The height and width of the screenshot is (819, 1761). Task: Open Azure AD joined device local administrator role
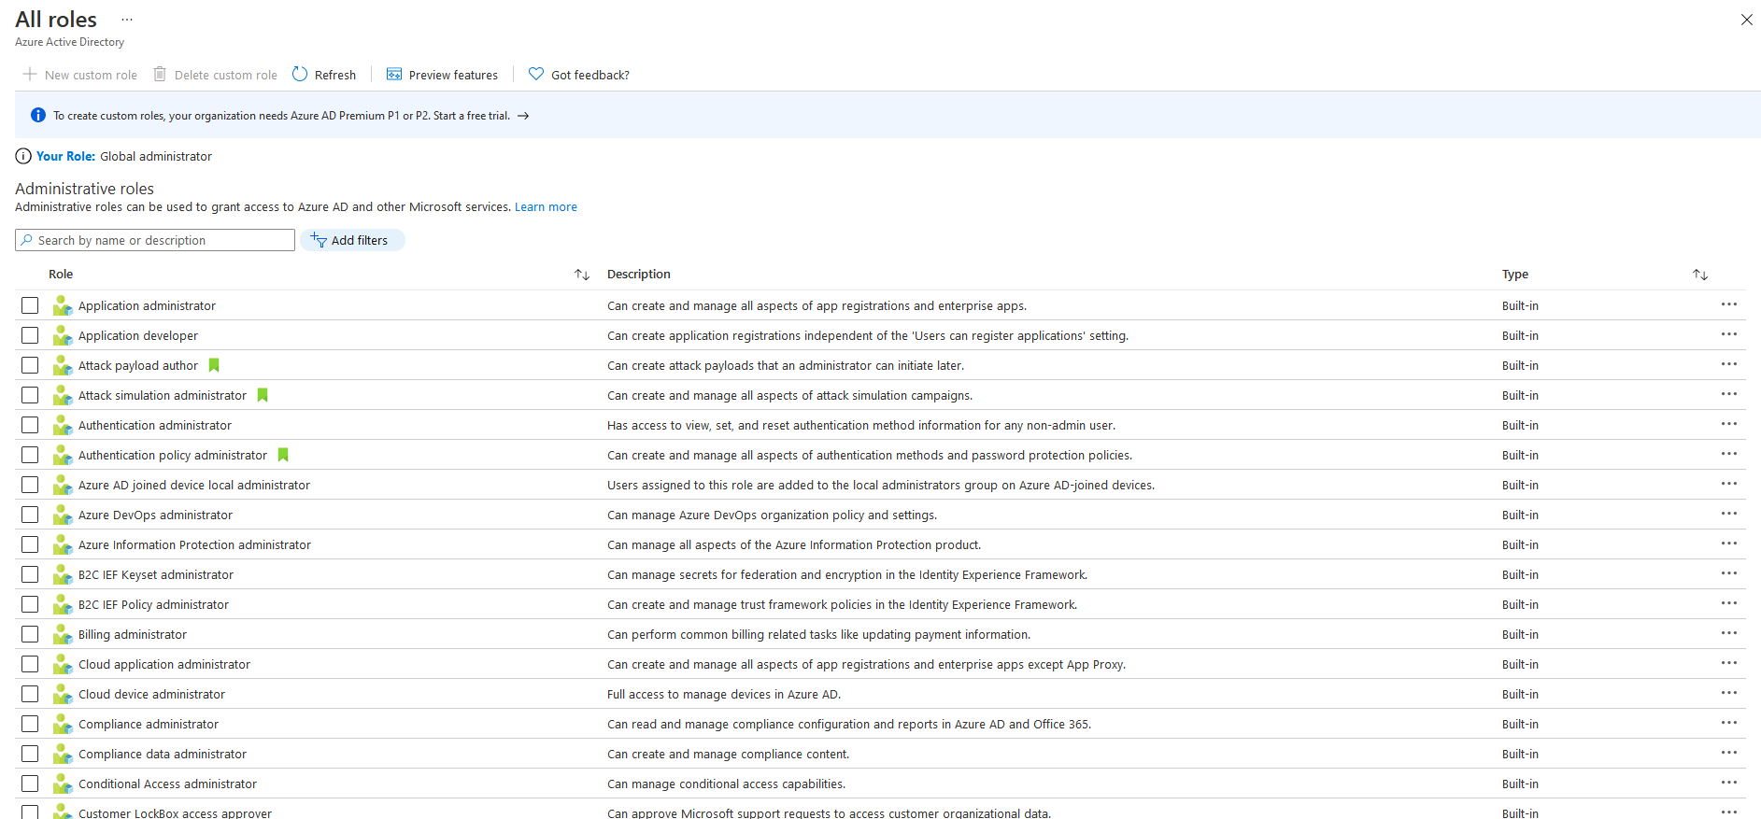[x=194, y=485]
